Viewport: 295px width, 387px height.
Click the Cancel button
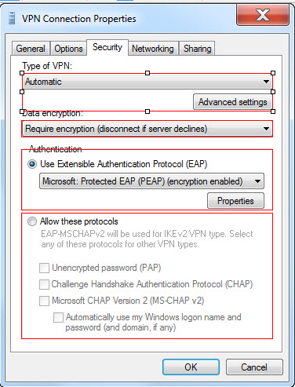(x=254, y=367)
